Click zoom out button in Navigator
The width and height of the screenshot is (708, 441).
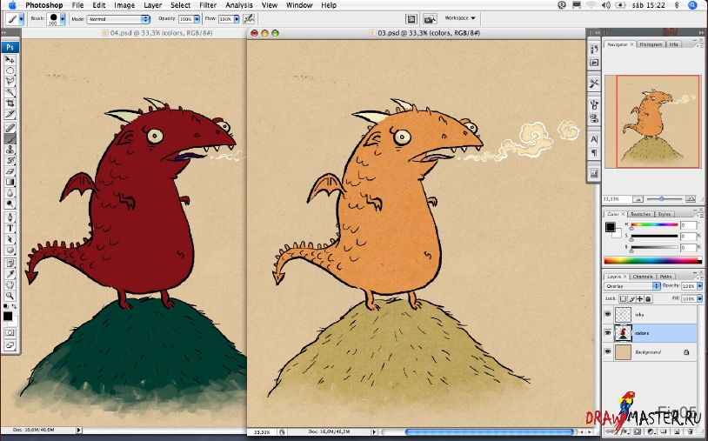[x=638, y=199]
